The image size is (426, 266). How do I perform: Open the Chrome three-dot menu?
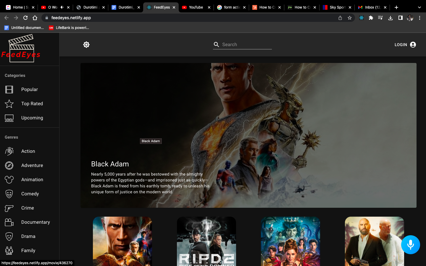[419, 18]
